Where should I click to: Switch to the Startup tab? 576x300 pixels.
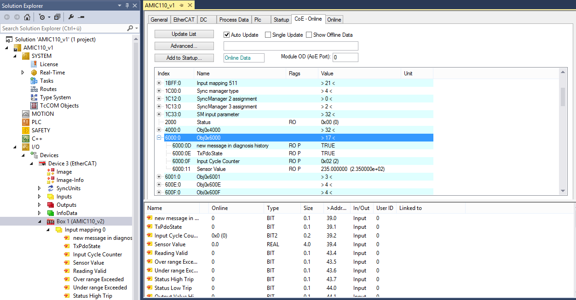(x=281, y=20)
